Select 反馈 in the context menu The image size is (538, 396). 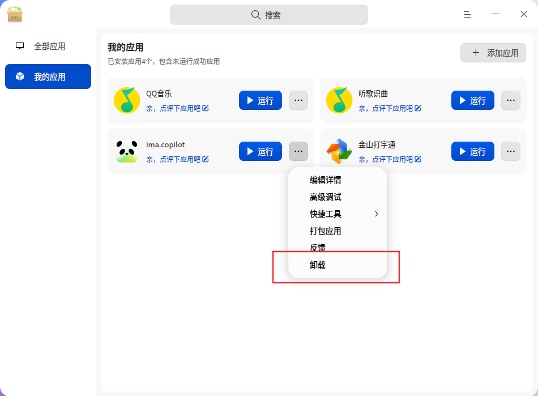tap(338, 248)
